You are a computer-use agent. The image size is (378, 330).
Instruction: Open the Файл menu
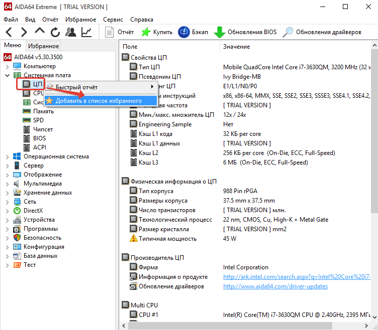(11, 20)
